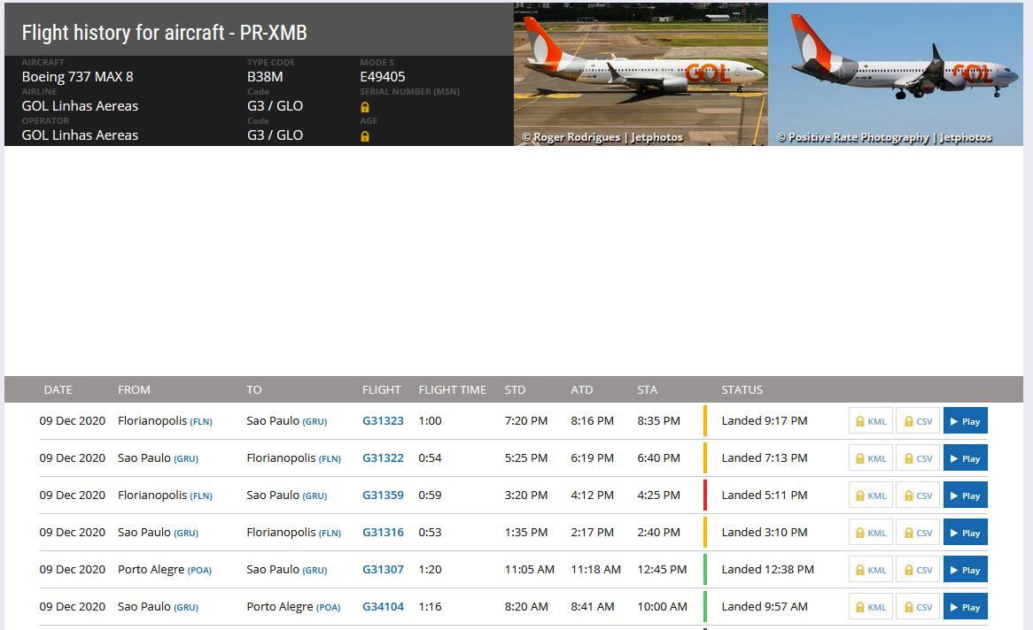Image resolution: width=1033 pixels, height=630 pixels.
Task: Click the STA column header
Action: 647,389
